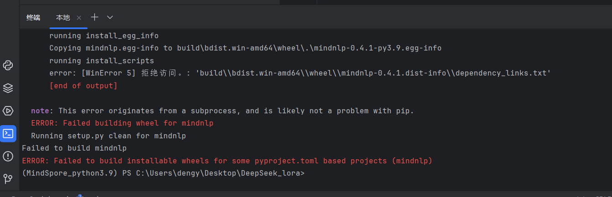612x197 pixels.
Task: Click the 'Failed building wheel for mindnlp' line
Action: point(122,123)
